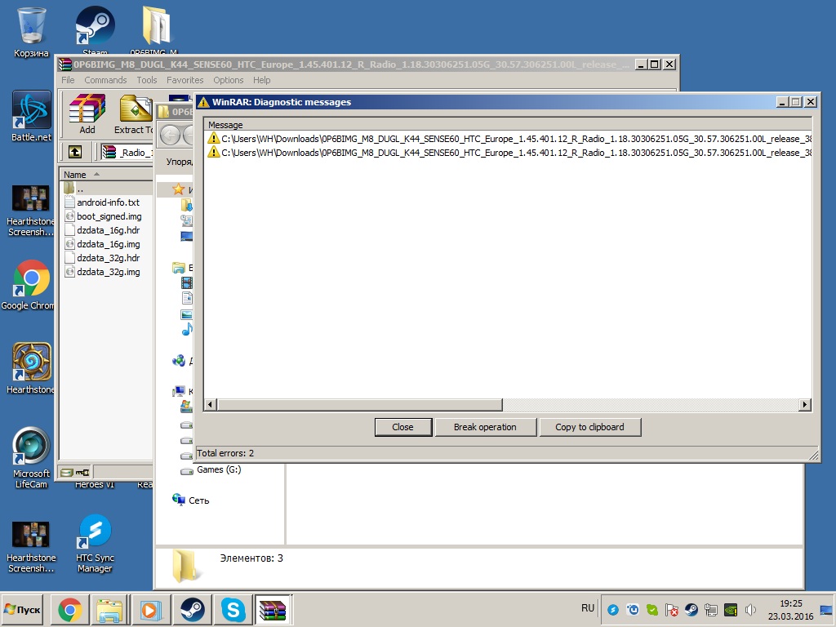
Task: Click the right arrow of the message scrollbar
Action: [805, 405]
